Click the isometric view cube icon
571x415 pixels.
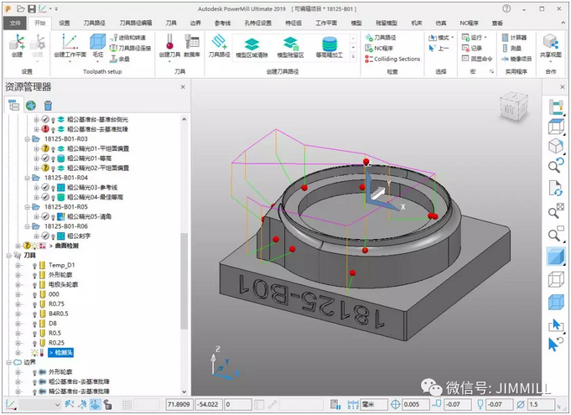click(556, 147)
